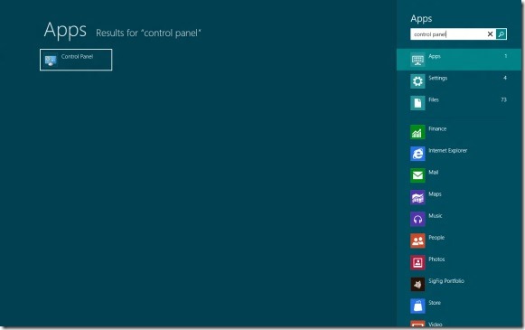Open the Music headphones icon
525x330 pixels.
(417, 219)
